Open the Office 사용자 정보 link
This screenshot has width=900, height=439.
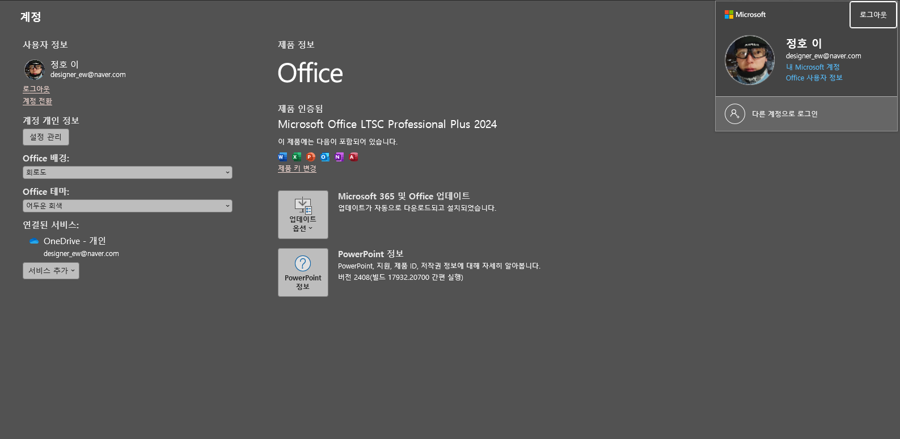pyautogui.click(x=814, y=78)
